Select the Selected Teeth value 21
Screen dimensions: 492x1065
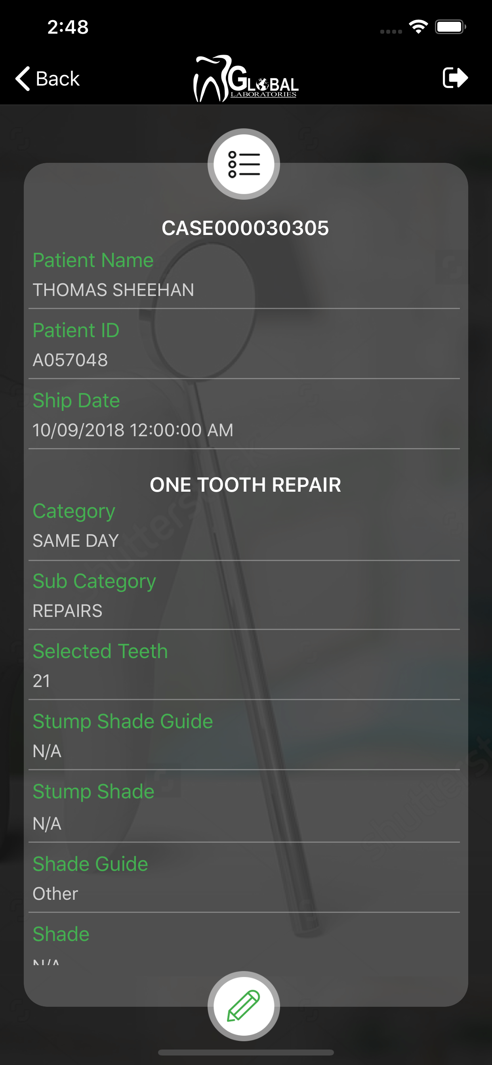coord(41,681)
